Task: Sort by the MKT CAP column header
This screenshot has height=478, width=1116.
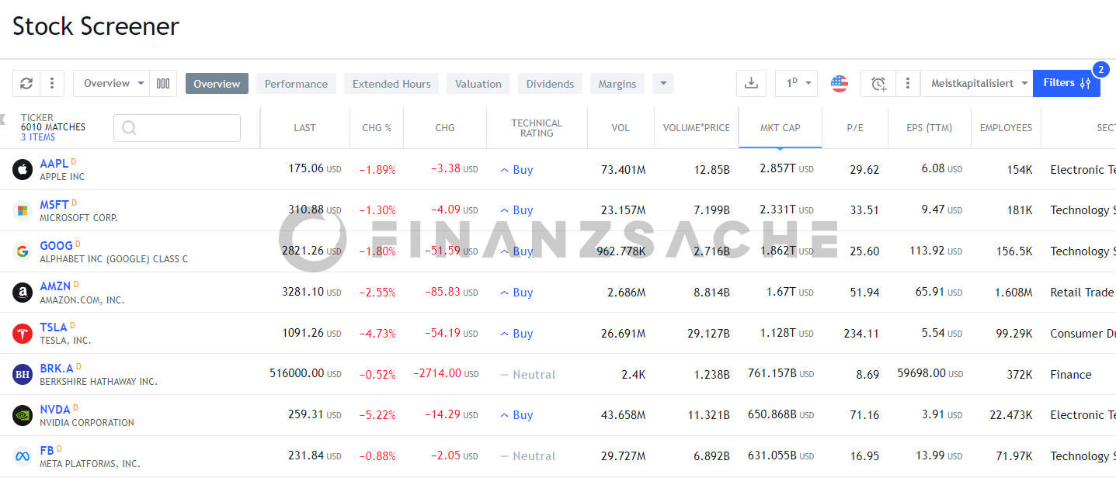Action: click(781, 128)
